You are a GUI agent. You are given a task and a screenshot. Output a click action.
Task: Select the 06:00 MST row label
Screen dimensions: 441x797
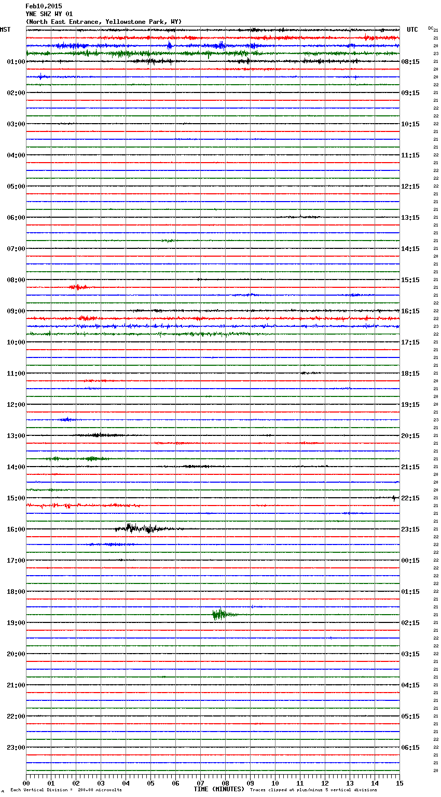pyautogui.click(x=16, y=218)
